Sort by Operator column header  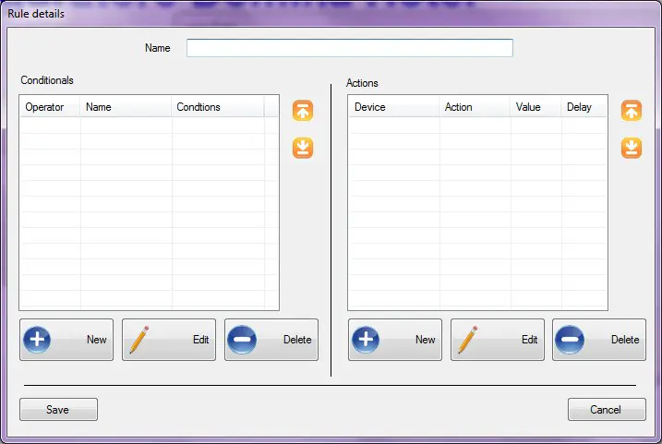point(50,107)
